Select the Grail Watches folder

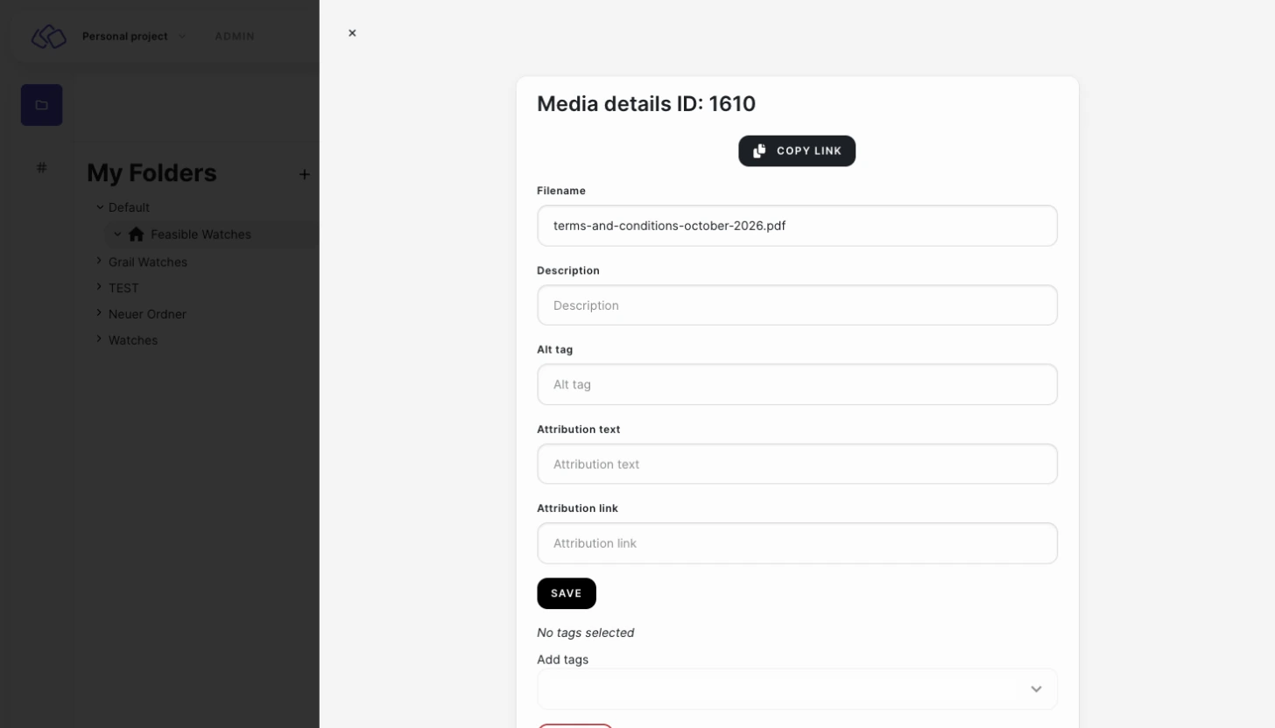point(148,262)
